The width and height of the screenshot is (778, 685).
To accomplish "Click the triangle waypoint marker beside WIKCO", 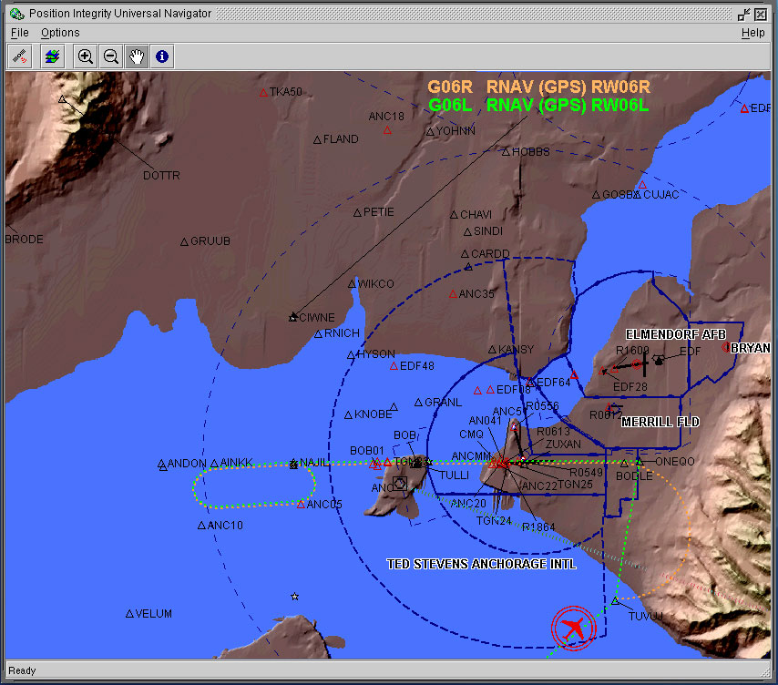I will point(352,284).
